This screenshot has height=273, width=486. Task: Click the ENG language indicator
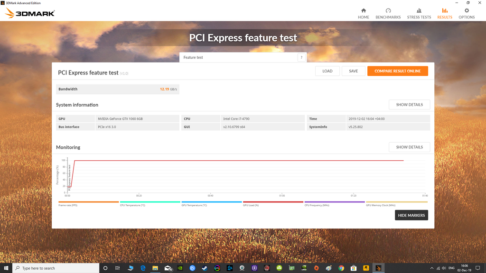coord(451,268)
